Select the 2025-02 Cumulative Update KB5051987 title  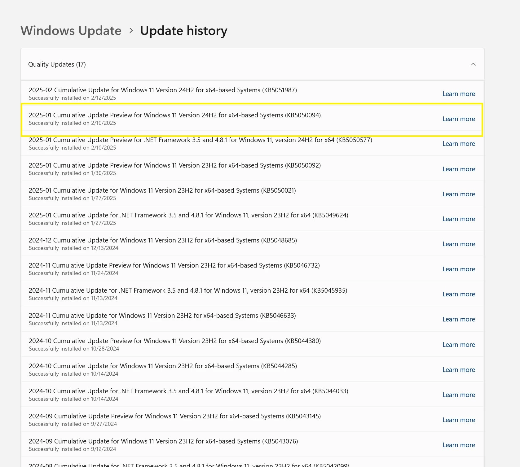click(163, 90)
